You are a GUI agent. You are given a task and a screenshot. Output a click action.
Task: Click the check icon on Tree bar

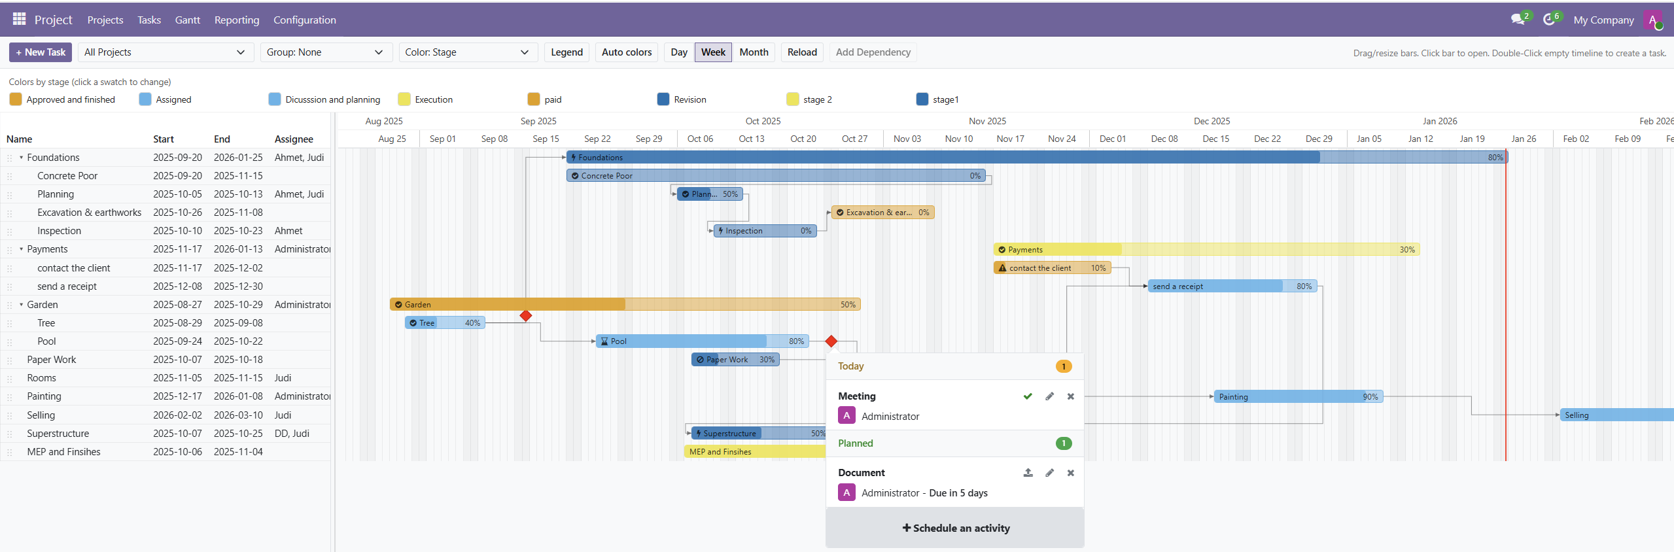pos(413,323)
